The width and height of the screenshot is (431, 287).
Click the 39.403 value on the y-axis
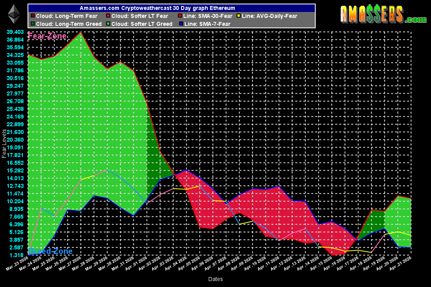15,32
